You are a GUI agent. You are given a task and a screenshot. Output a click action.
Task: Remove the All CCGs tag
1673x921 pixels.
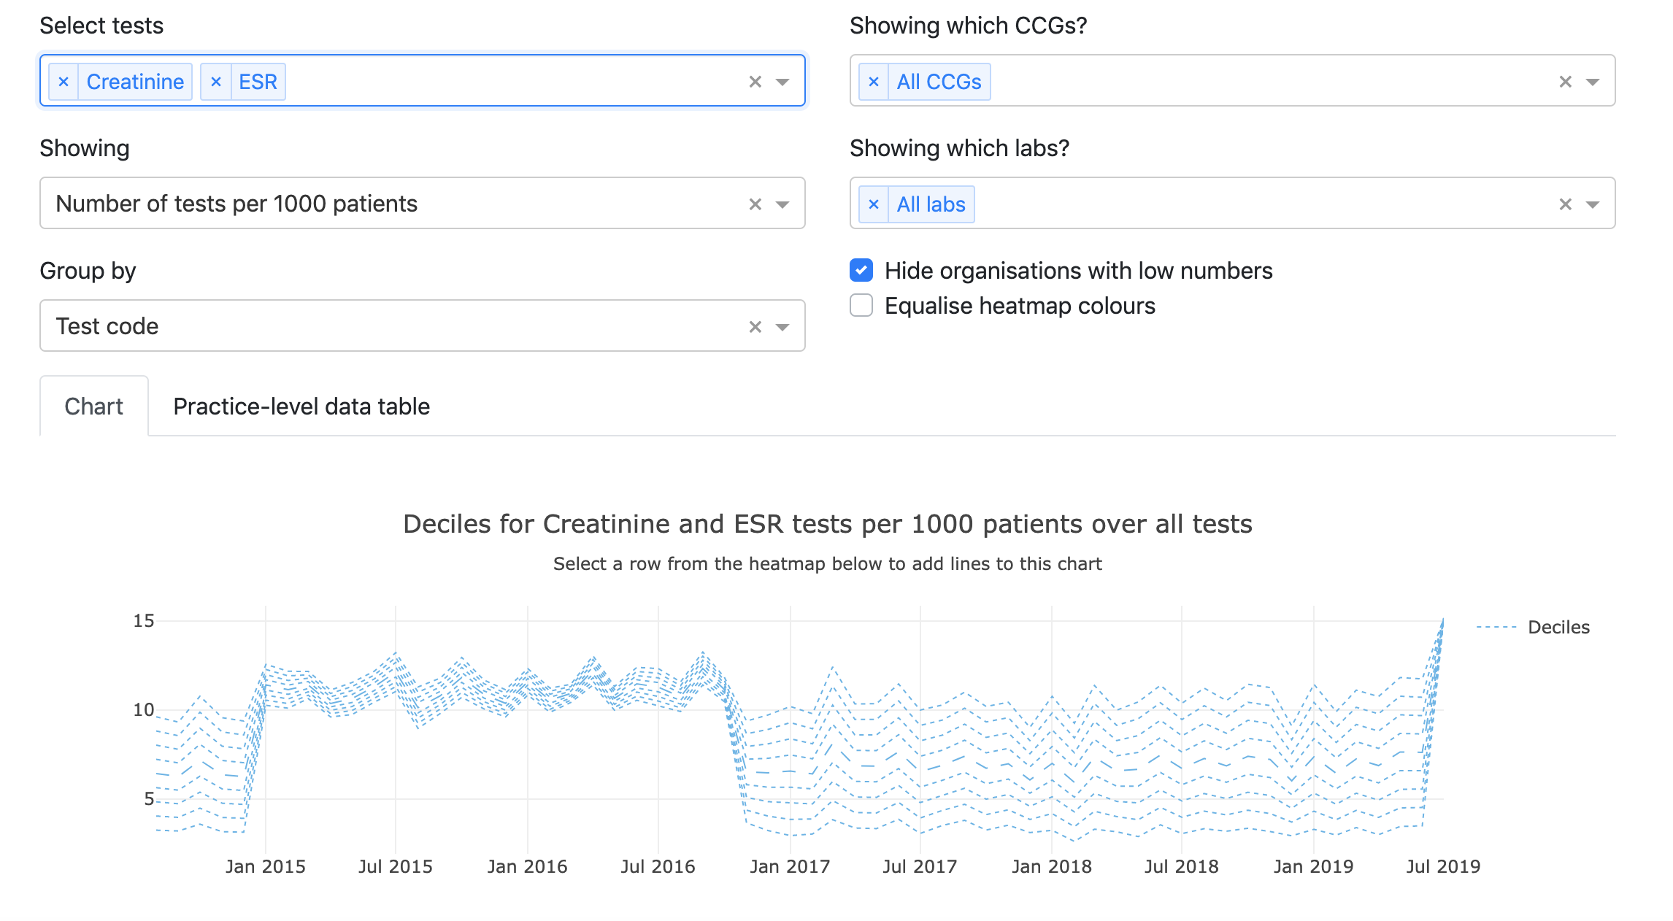point(874,82)
